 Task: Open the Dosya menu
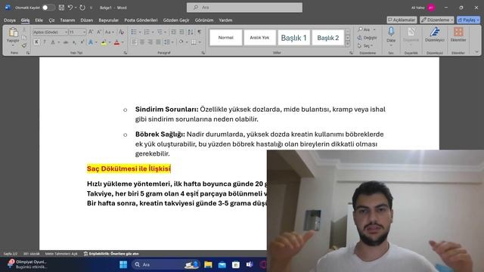click(x=10, y=20)
